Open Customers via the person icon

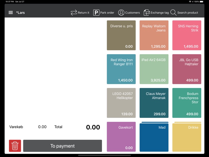[x=121, y=13]
